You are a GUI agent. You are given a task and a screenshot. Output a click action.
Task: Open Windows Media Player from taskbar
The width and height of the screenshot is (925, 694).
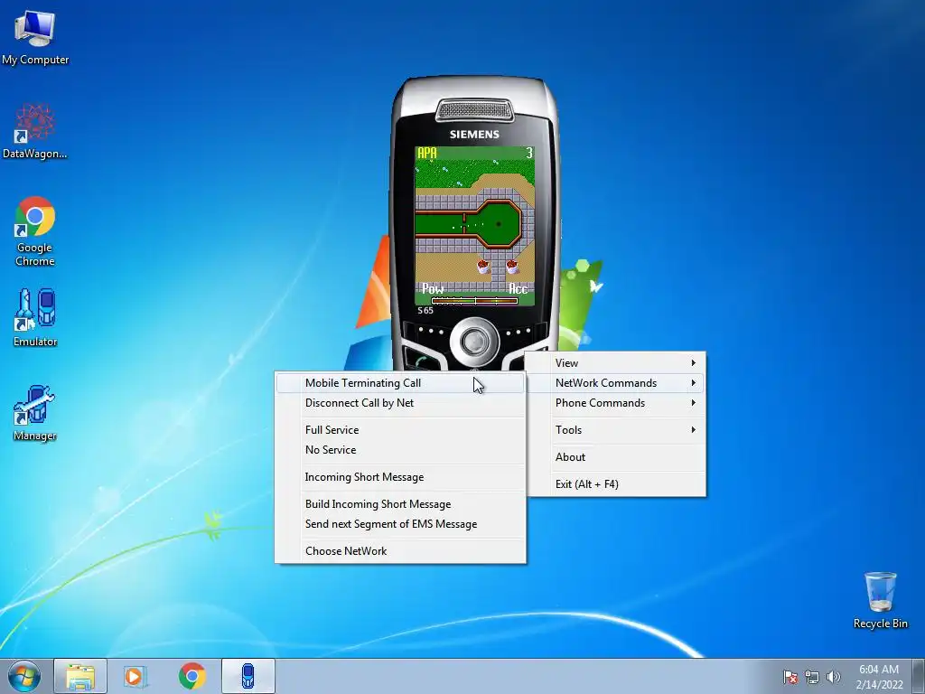click(135, 676)
